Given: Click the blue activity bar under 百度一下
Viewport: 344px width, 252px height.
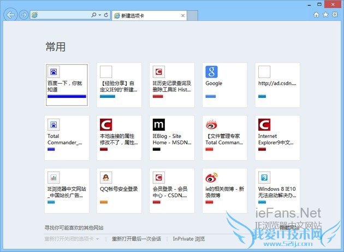Looking at the screenshot, I should click(67, 96).
